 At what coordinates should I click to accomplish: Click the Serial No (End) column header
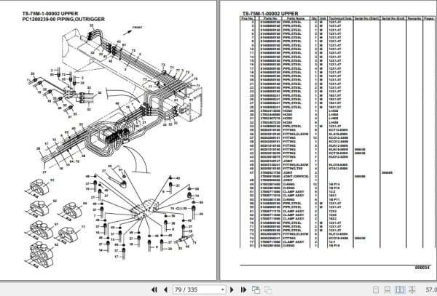tap(393, 18)
